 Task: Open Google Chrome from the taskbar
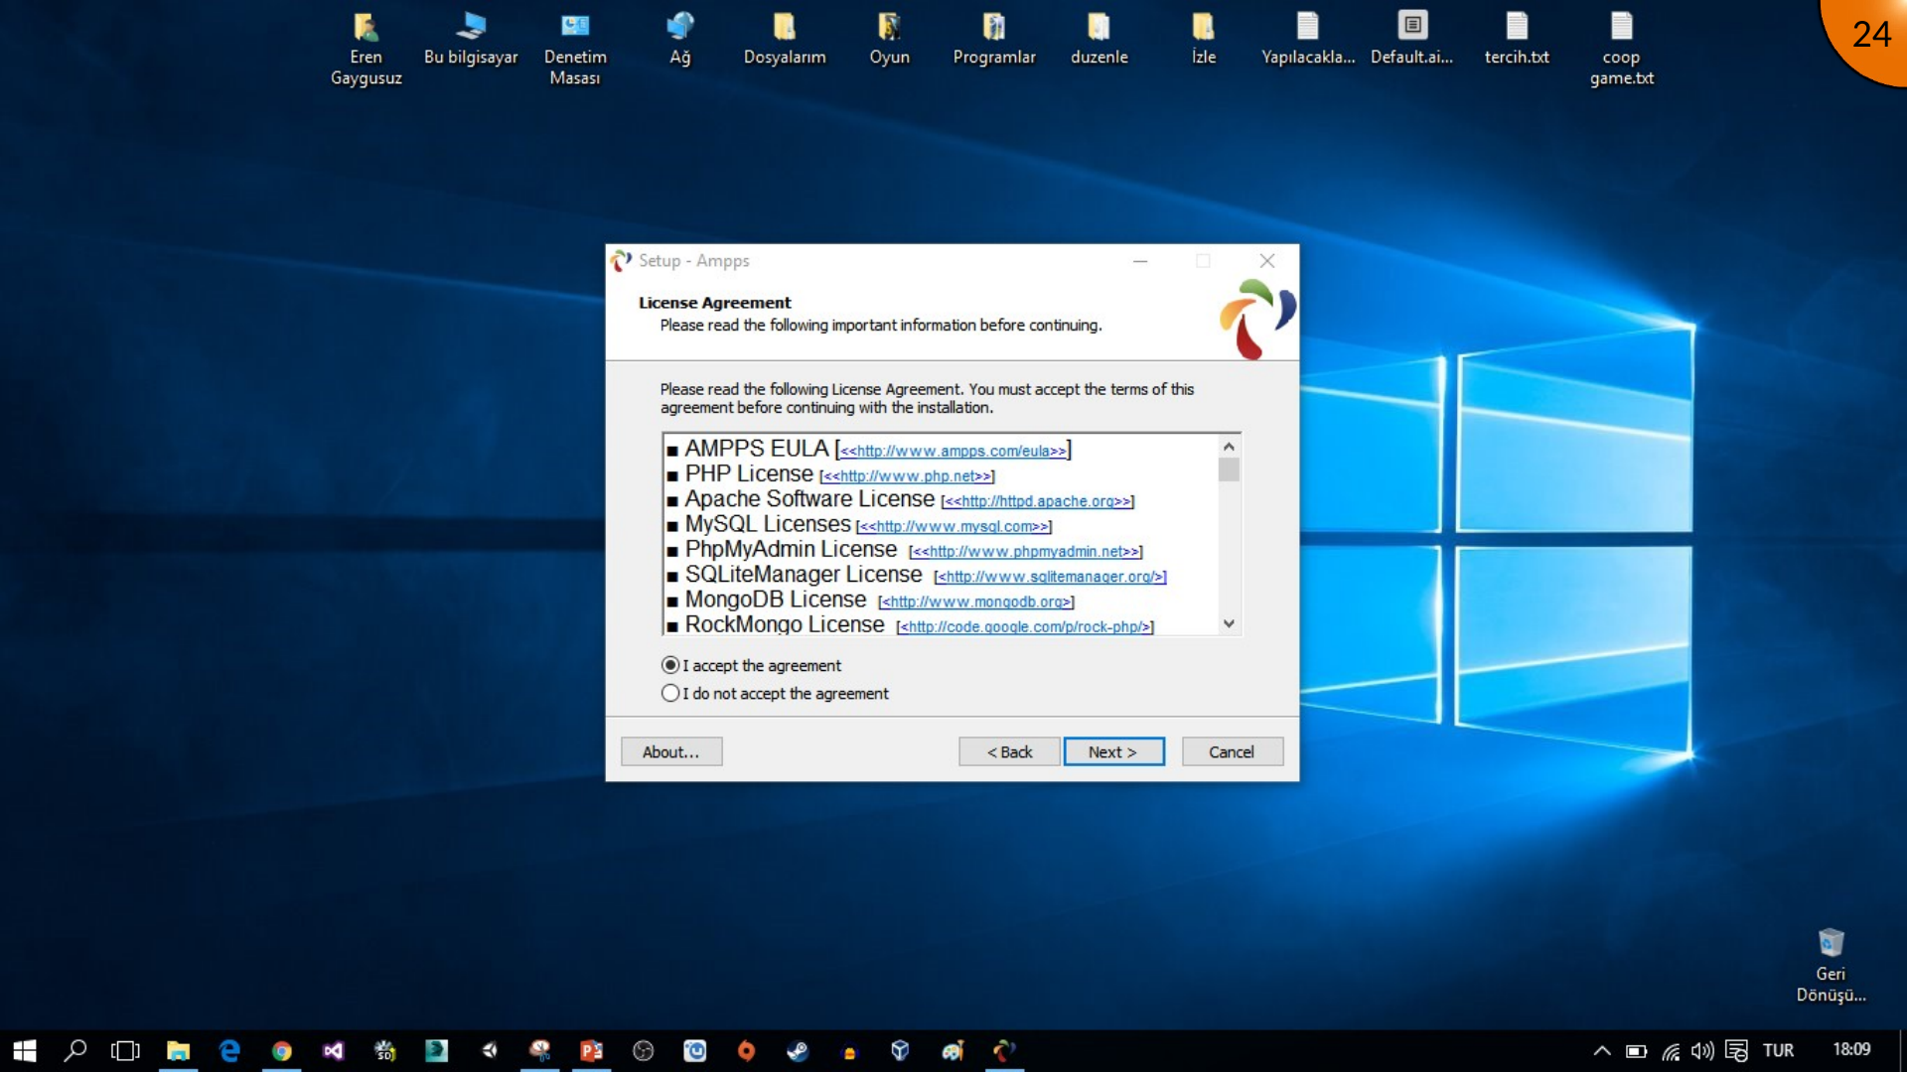282,1050
